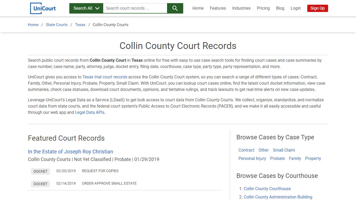The image size is (356, 200).
Task: Focus the Search court records field
Action: (135, 8)
